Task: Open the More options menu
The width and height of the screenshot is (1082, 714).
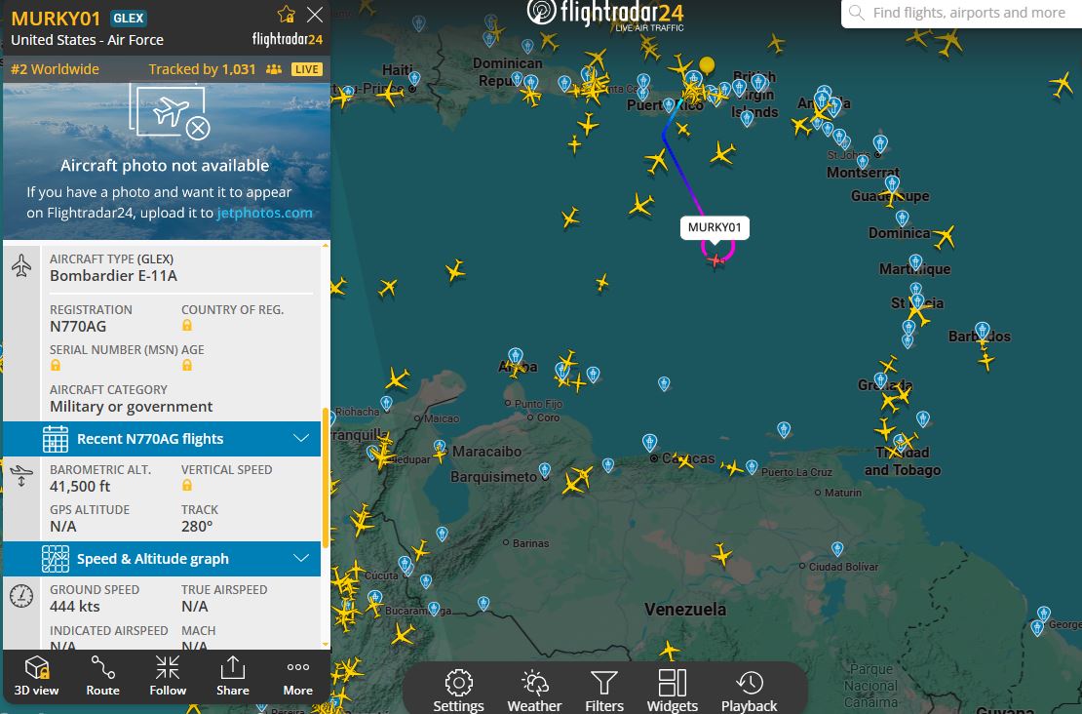Action: pyautogui.click(x=297, y=675)
